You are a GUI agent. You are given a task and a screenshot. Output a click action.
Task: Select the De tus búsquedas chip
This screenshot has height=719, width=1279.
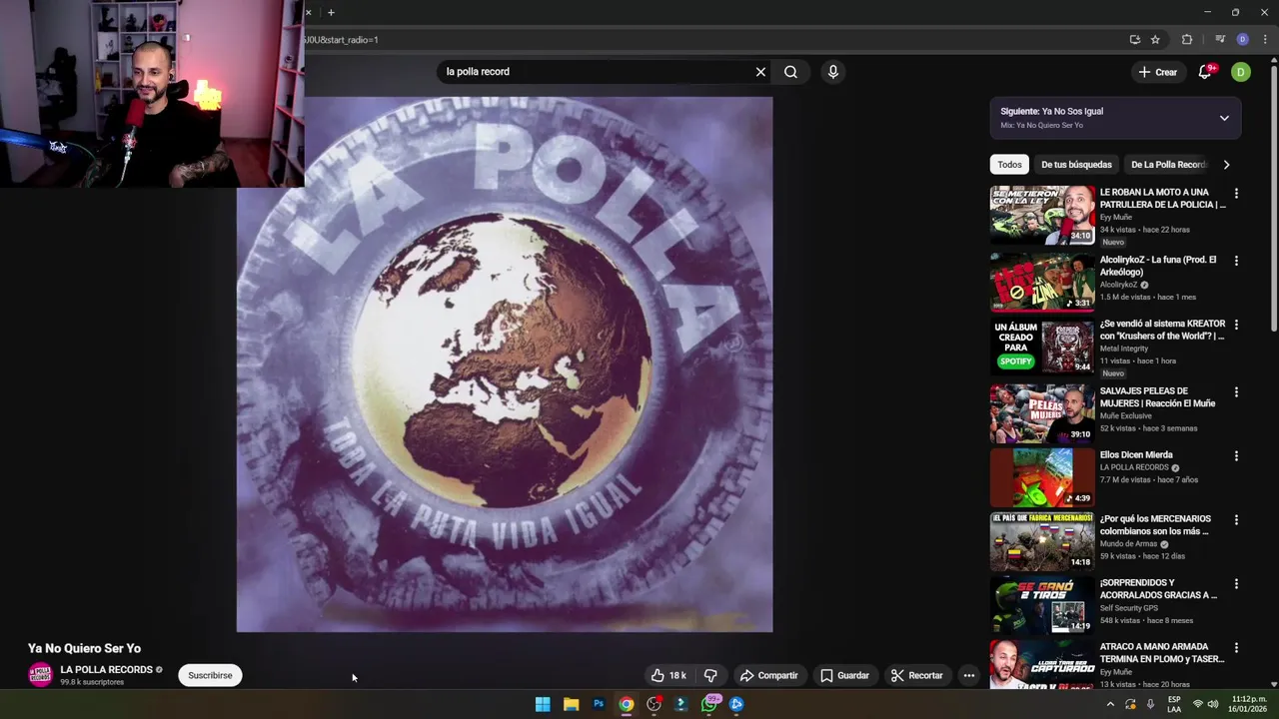[1076, 165]
